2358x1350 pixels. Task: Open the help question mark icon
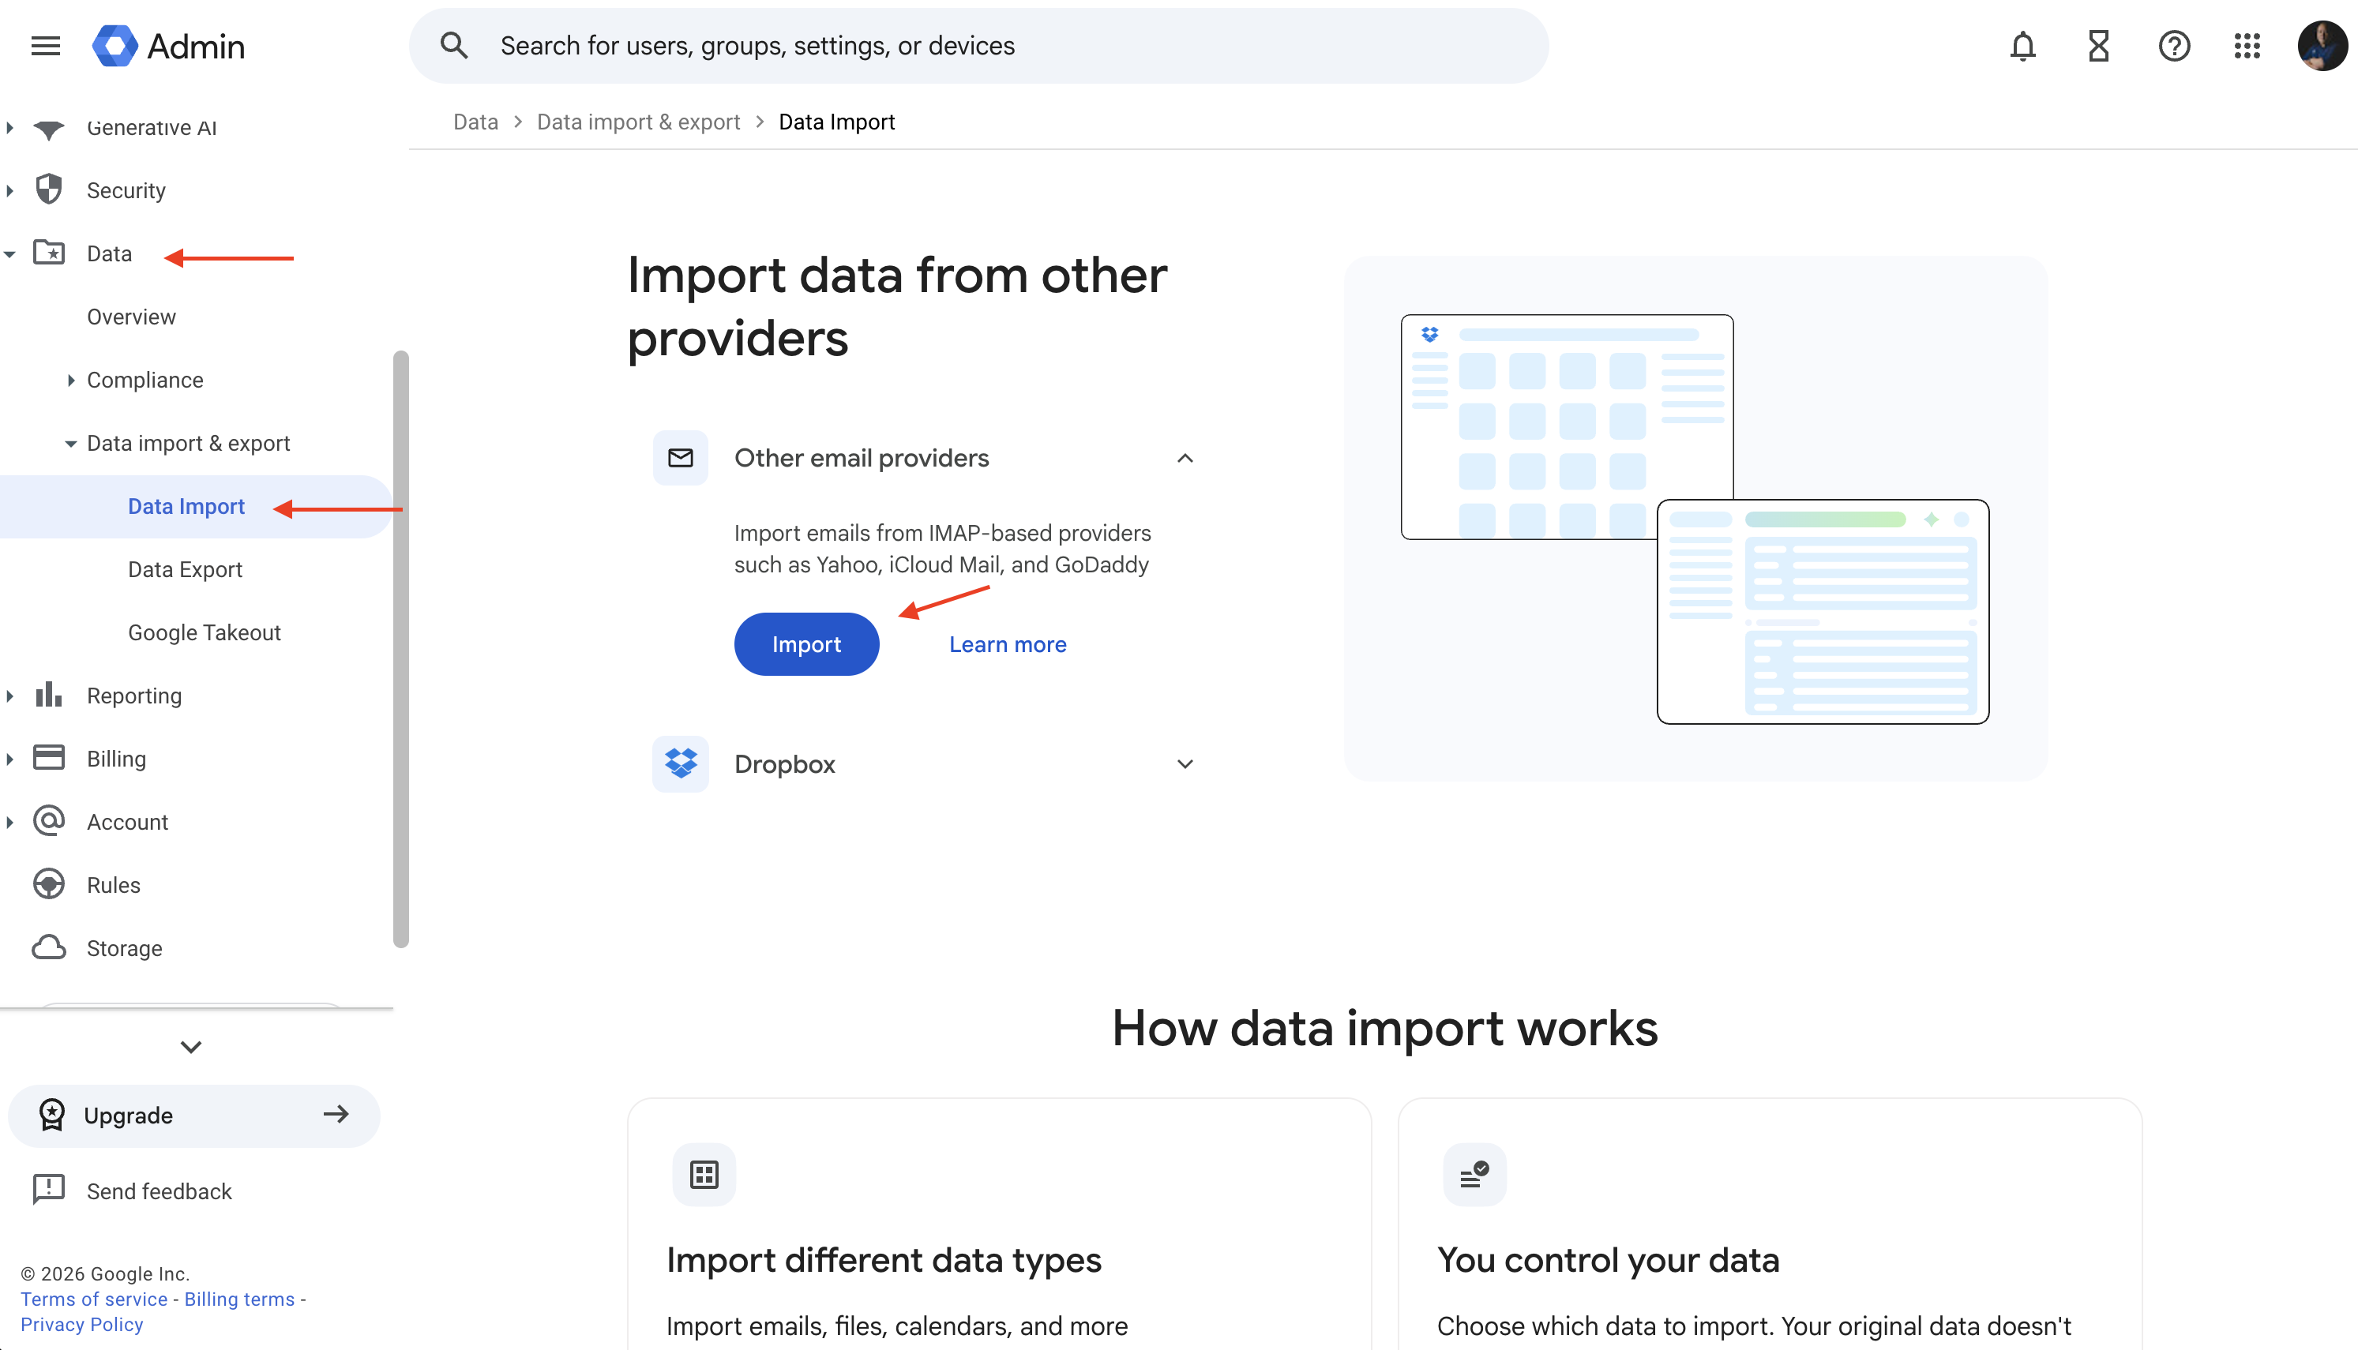click(x=2173, y=46)
